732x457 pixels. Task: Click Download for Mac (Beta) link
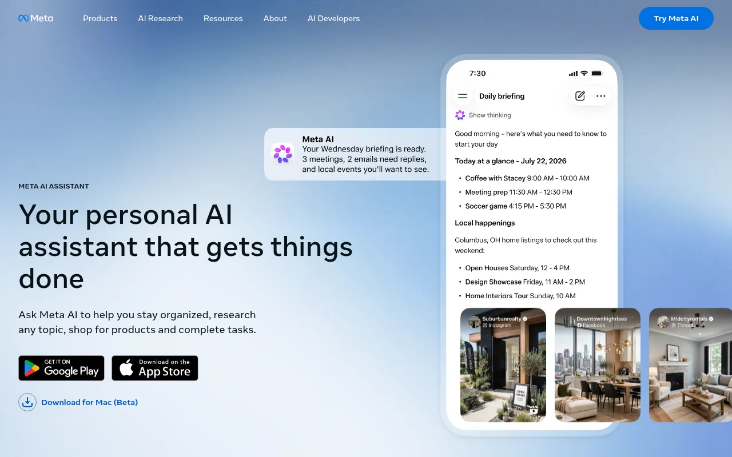click(x=90, y=402)
